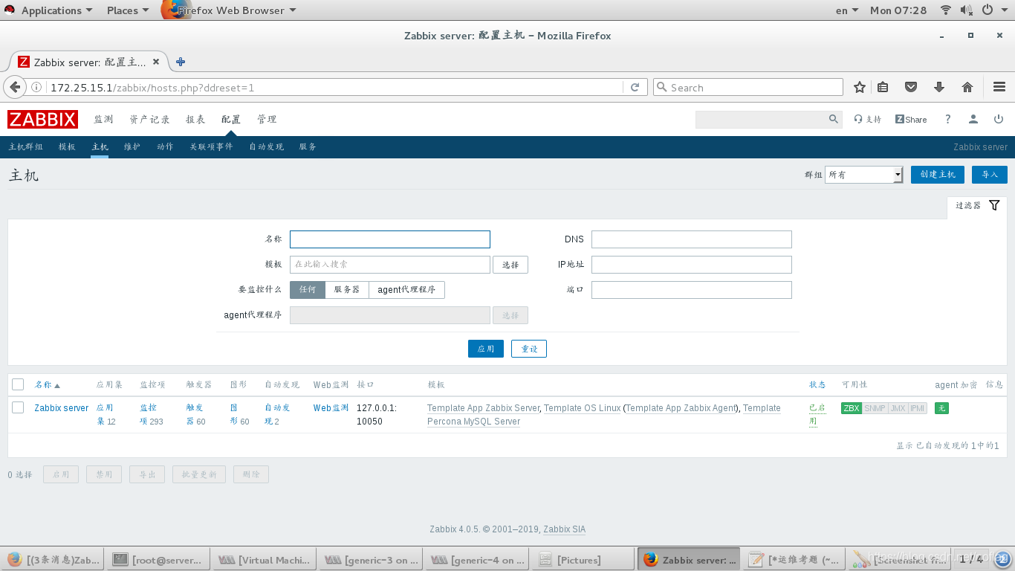The width and height of the screenshot is (1015, 571).
Task: Click the site information icon in URL bar
Action: (x=36, y=87)
